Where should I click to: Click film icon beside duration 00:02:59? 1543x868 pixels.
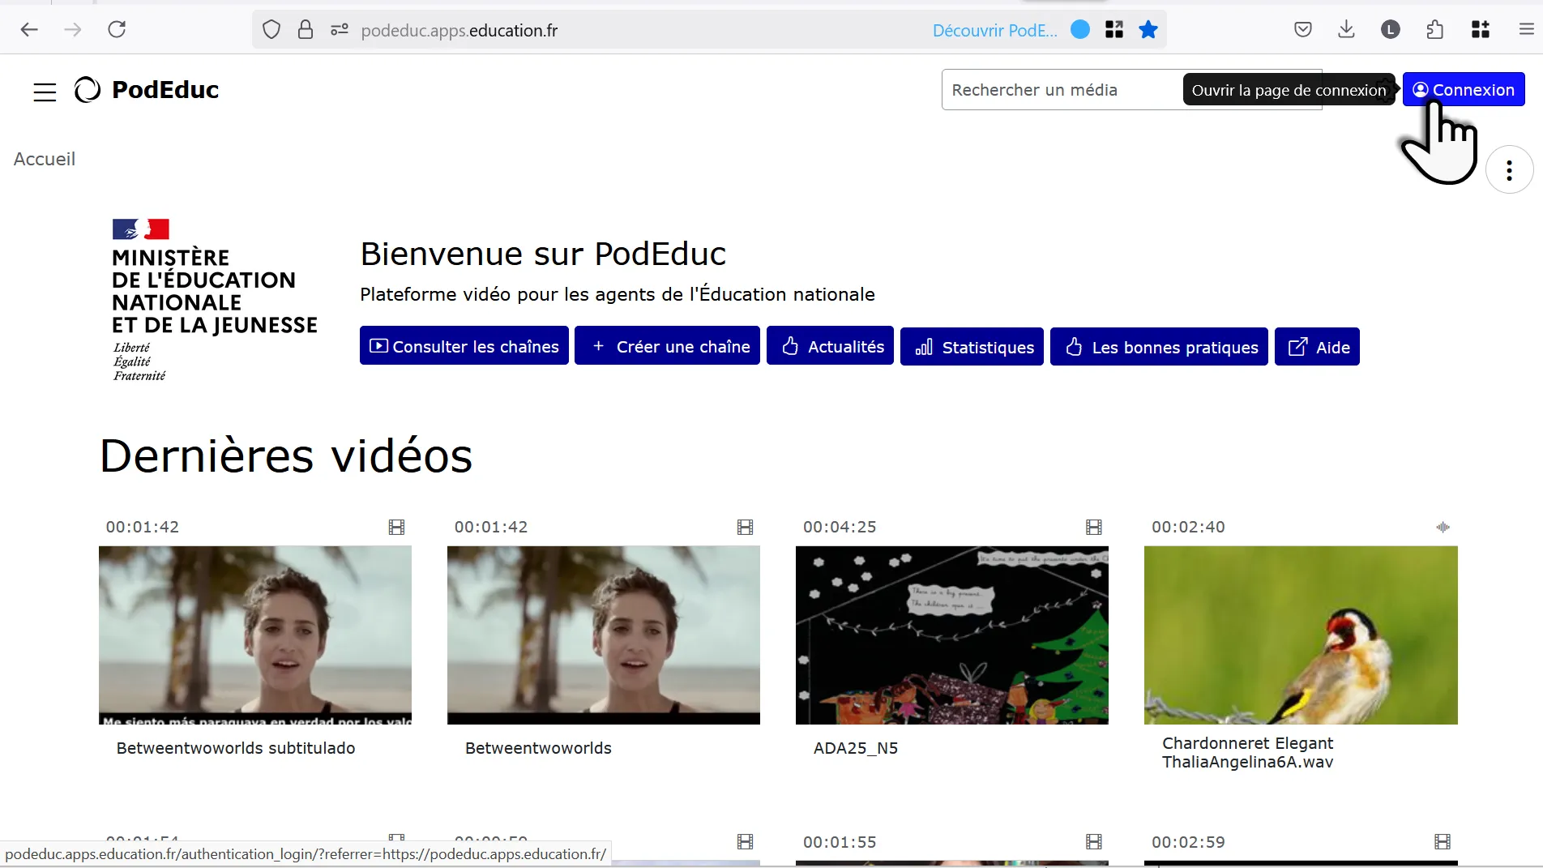1443,842
